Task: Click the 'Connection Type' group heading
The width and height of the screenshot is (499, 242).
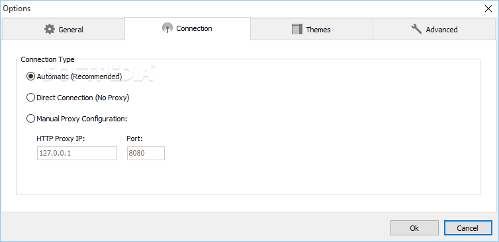Action: 48,59
